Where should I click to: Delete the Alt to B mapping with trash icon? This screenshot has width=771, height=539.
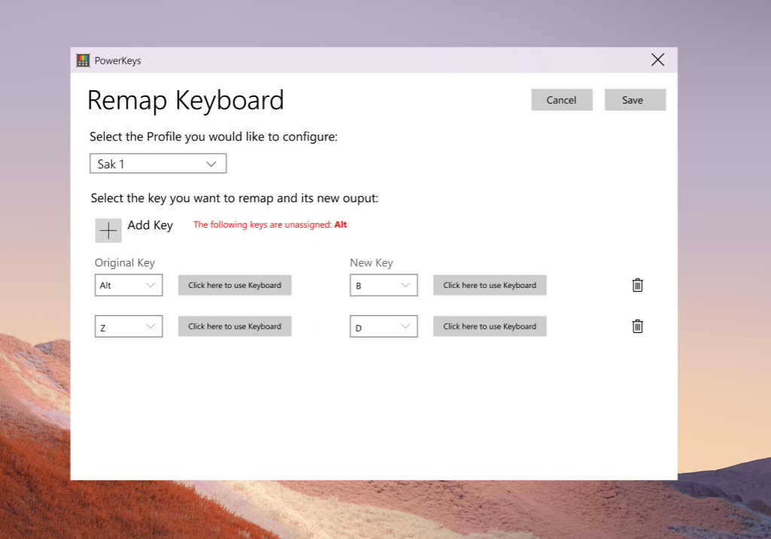point(637,285)
